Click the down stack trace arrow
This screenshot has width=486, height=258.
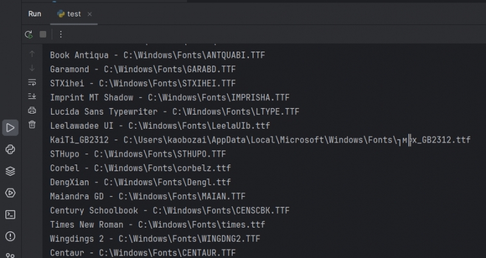[32, 68]
